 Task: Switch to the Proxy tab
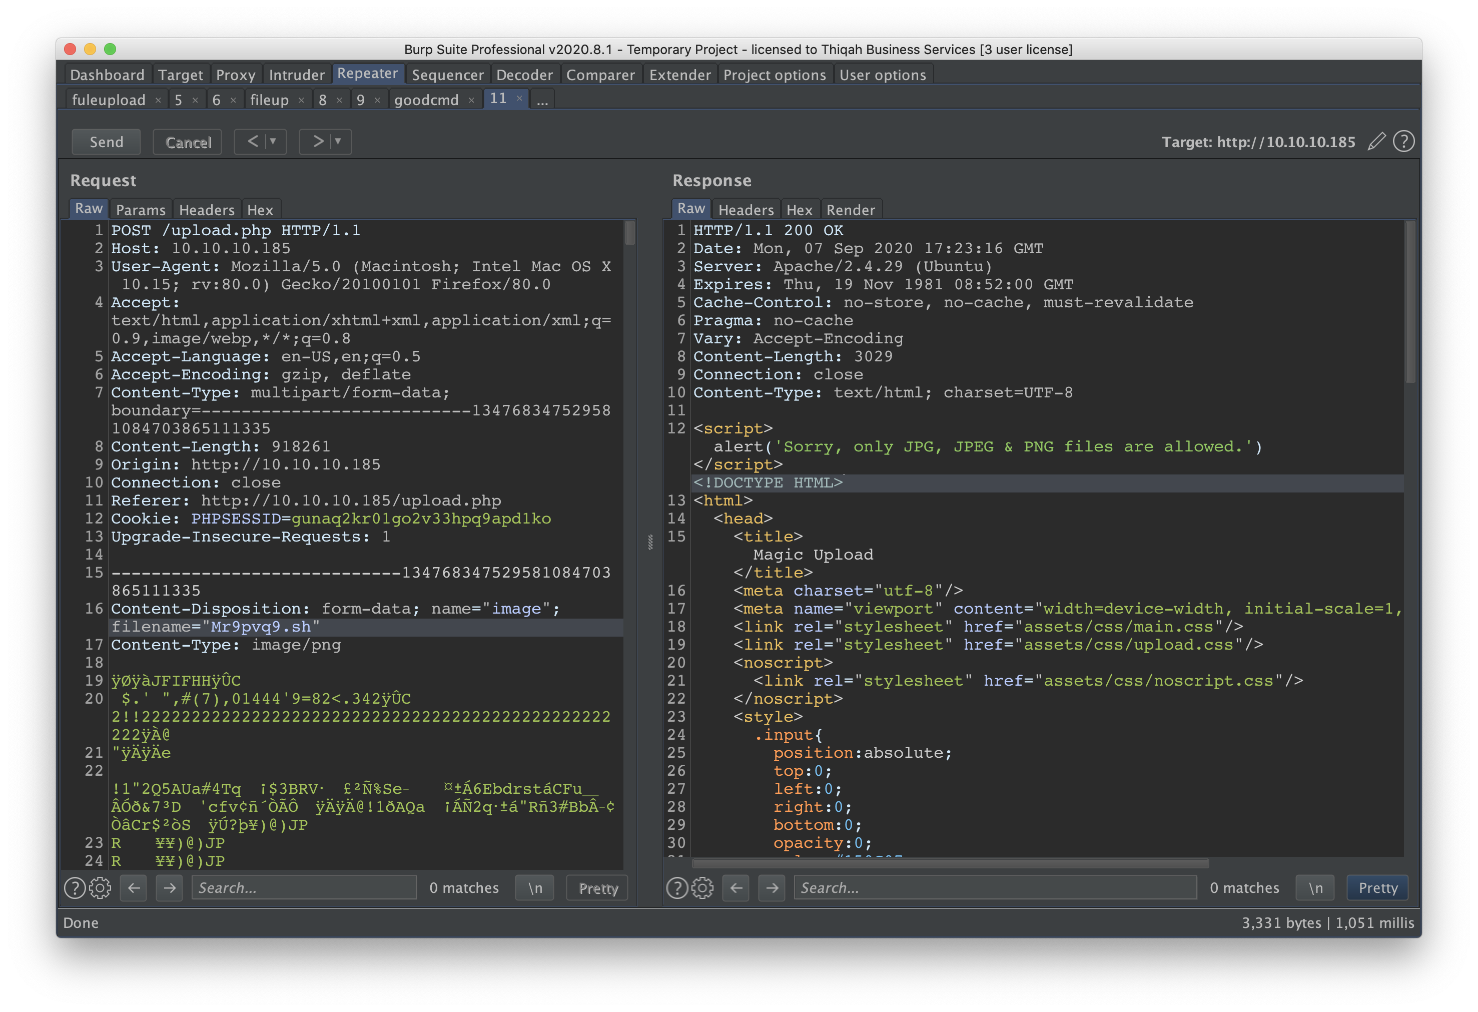(236, 75)
